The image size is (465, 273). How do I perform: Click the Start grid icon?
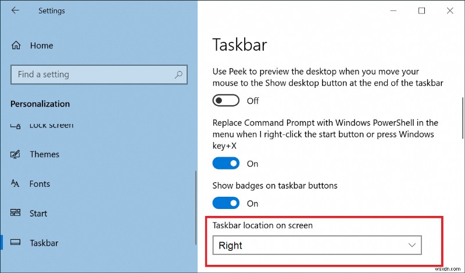coord(16,214)
